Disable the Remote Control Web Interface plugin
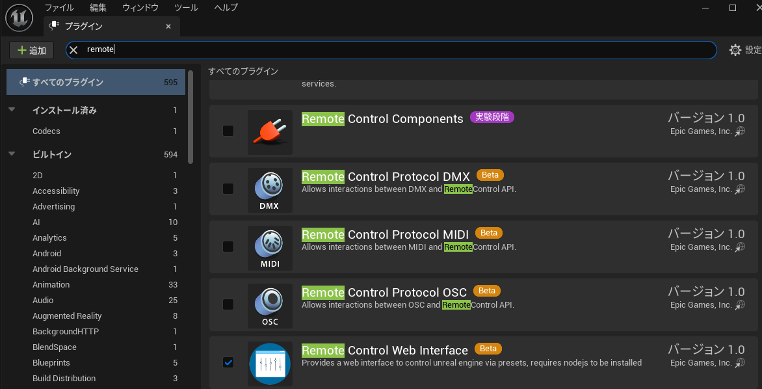 click(x=228, y=362)
